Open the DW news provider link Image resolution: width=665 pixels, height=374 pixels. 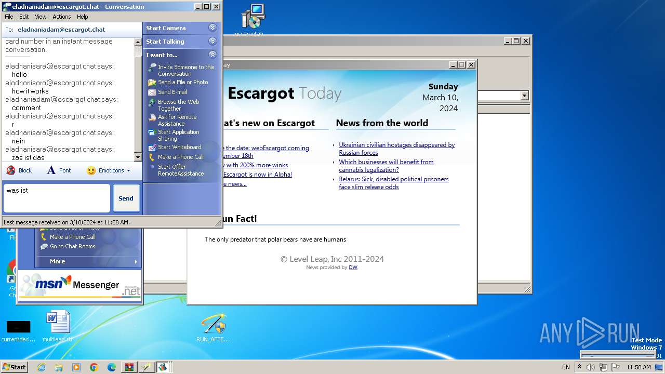[x=353, y=268]
